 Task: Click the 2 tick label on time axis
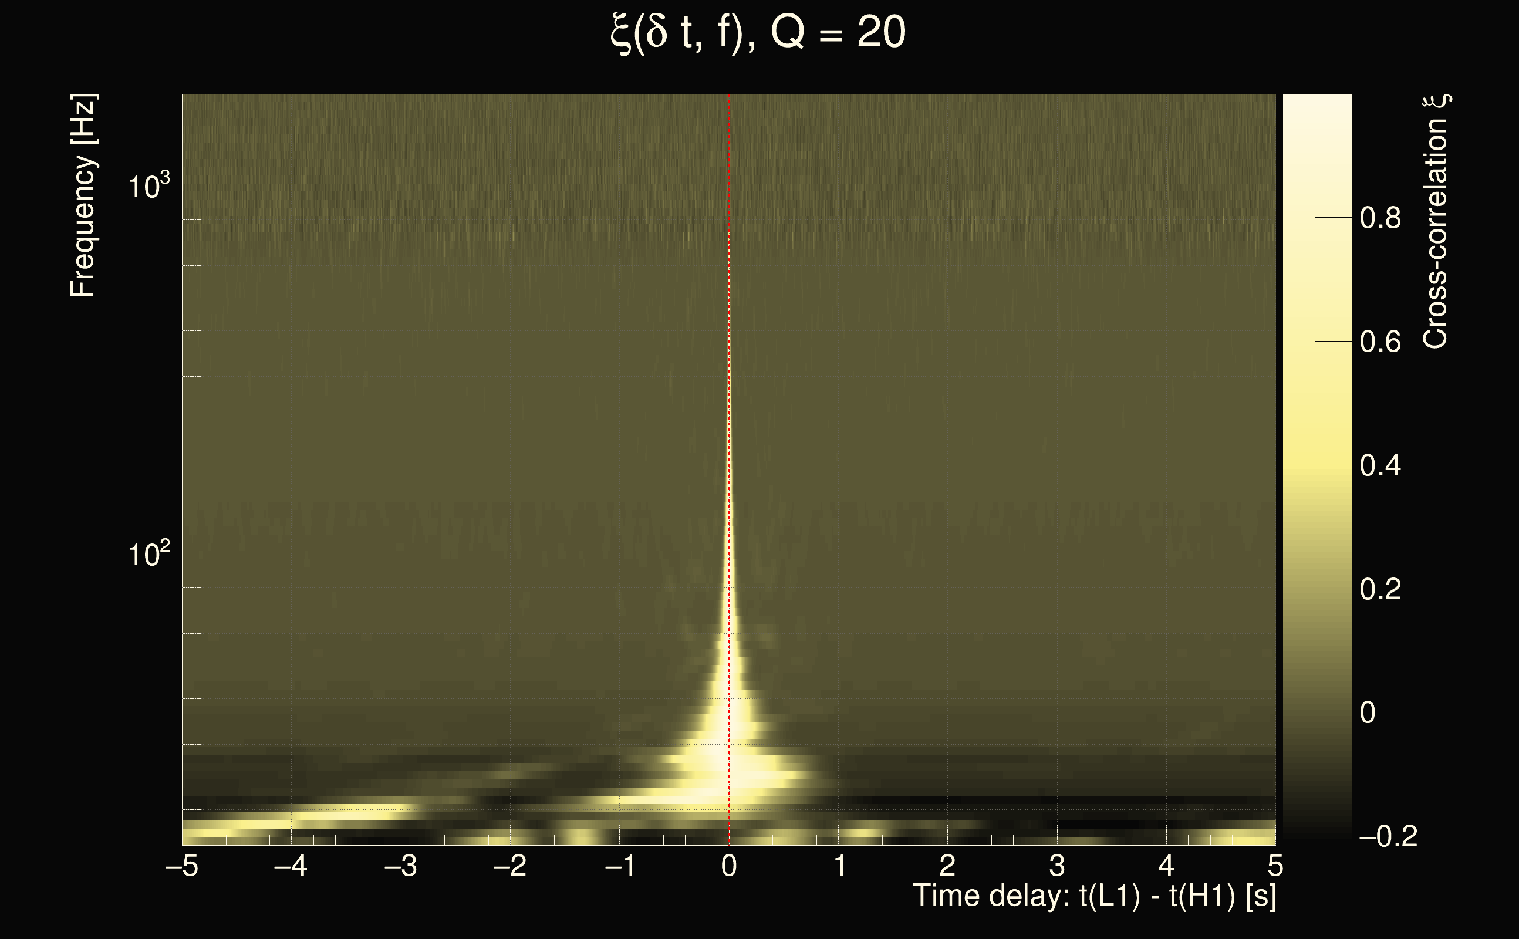coord(947,866)
